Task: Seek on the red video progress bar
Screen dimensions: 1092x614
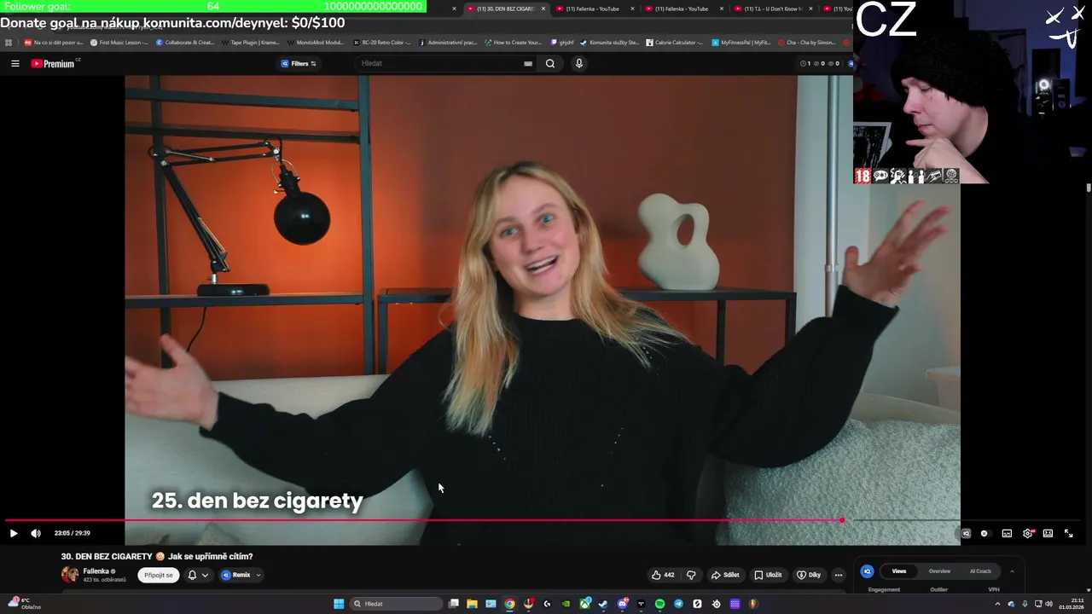Action: [423, 520]
